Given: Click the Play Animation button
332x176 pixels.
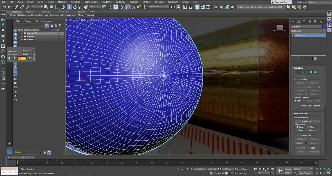Looking at the screenshot, I should coord(264,169).
